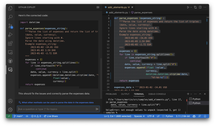This screenshot has height=126, width=215.
Task: Create a new terminal with plus icon
Action: point(188,94)
